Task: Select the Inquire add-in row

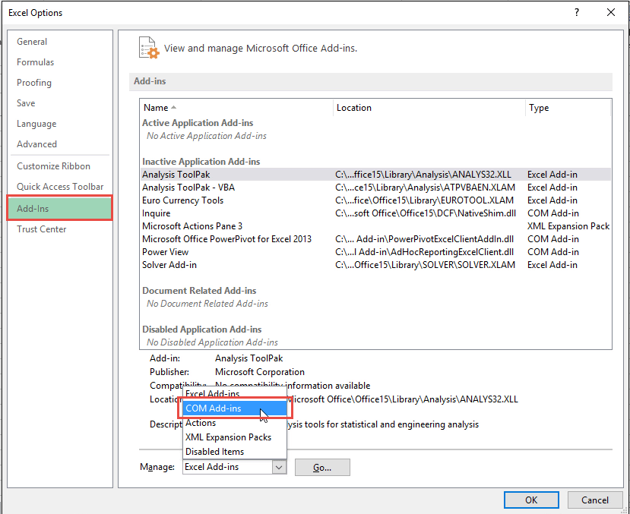Action: [x=375, y=213]
